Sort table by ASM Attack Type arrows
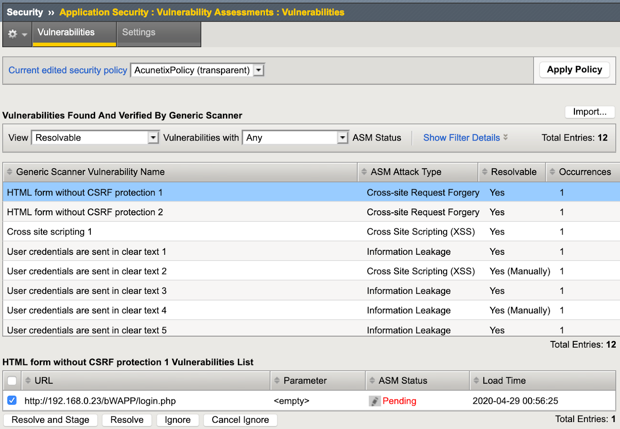The image size is (620, 429). coord(364,172)
